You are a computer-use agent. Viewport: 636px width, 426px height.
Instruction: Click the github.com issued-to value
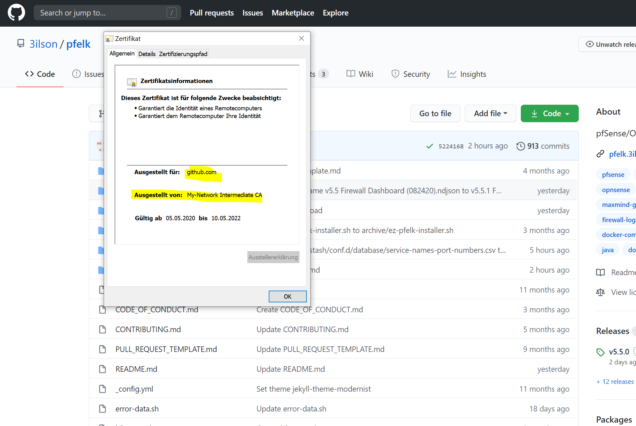202,172
